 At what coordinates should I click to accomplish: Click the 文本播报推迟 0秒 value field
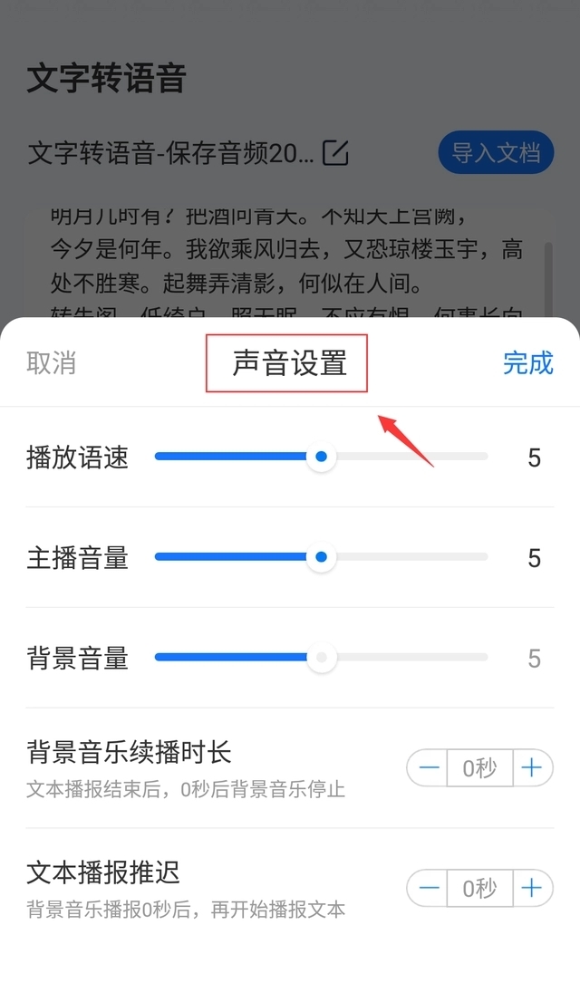[x=479, y=888]
